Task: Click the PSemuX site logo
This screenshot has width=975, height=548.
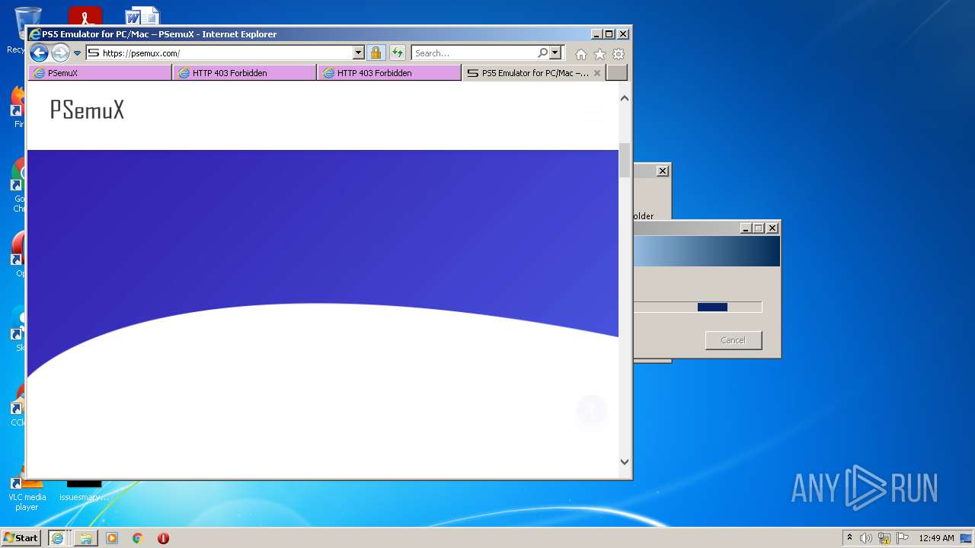Action: click(x=87, y=110)
